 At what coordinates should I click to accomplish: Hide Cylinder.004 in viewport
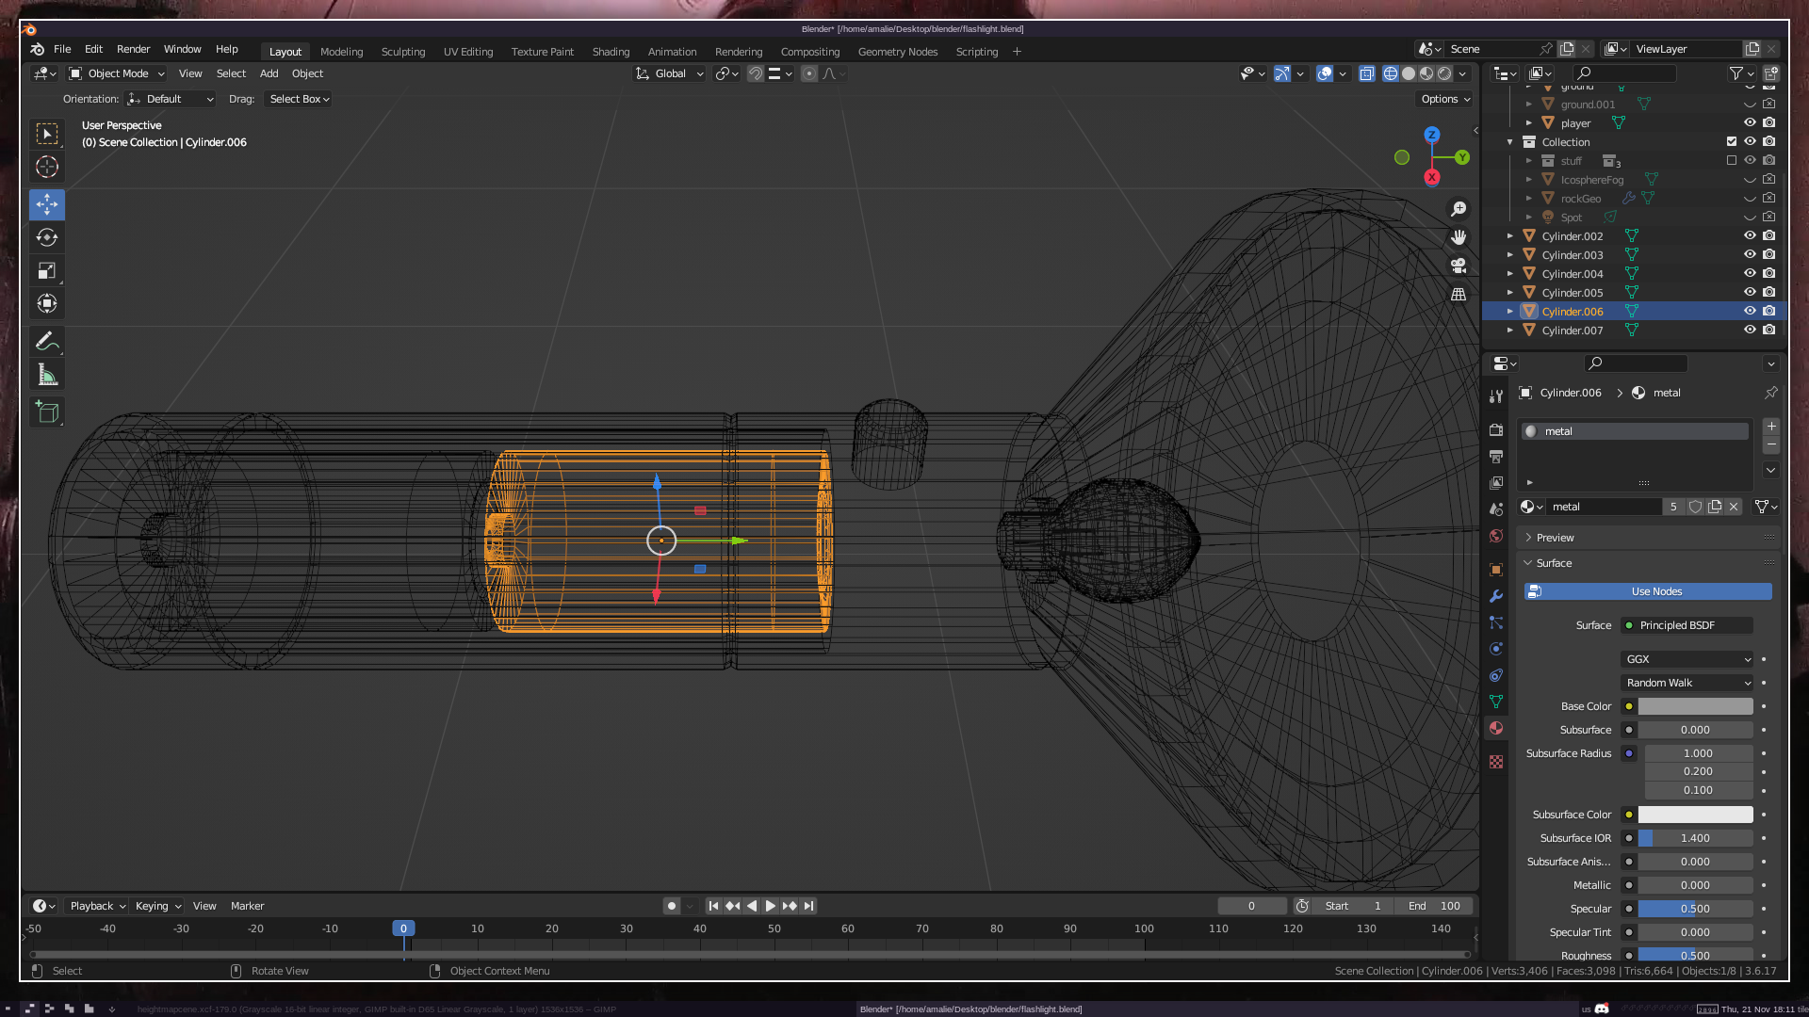1750,274
